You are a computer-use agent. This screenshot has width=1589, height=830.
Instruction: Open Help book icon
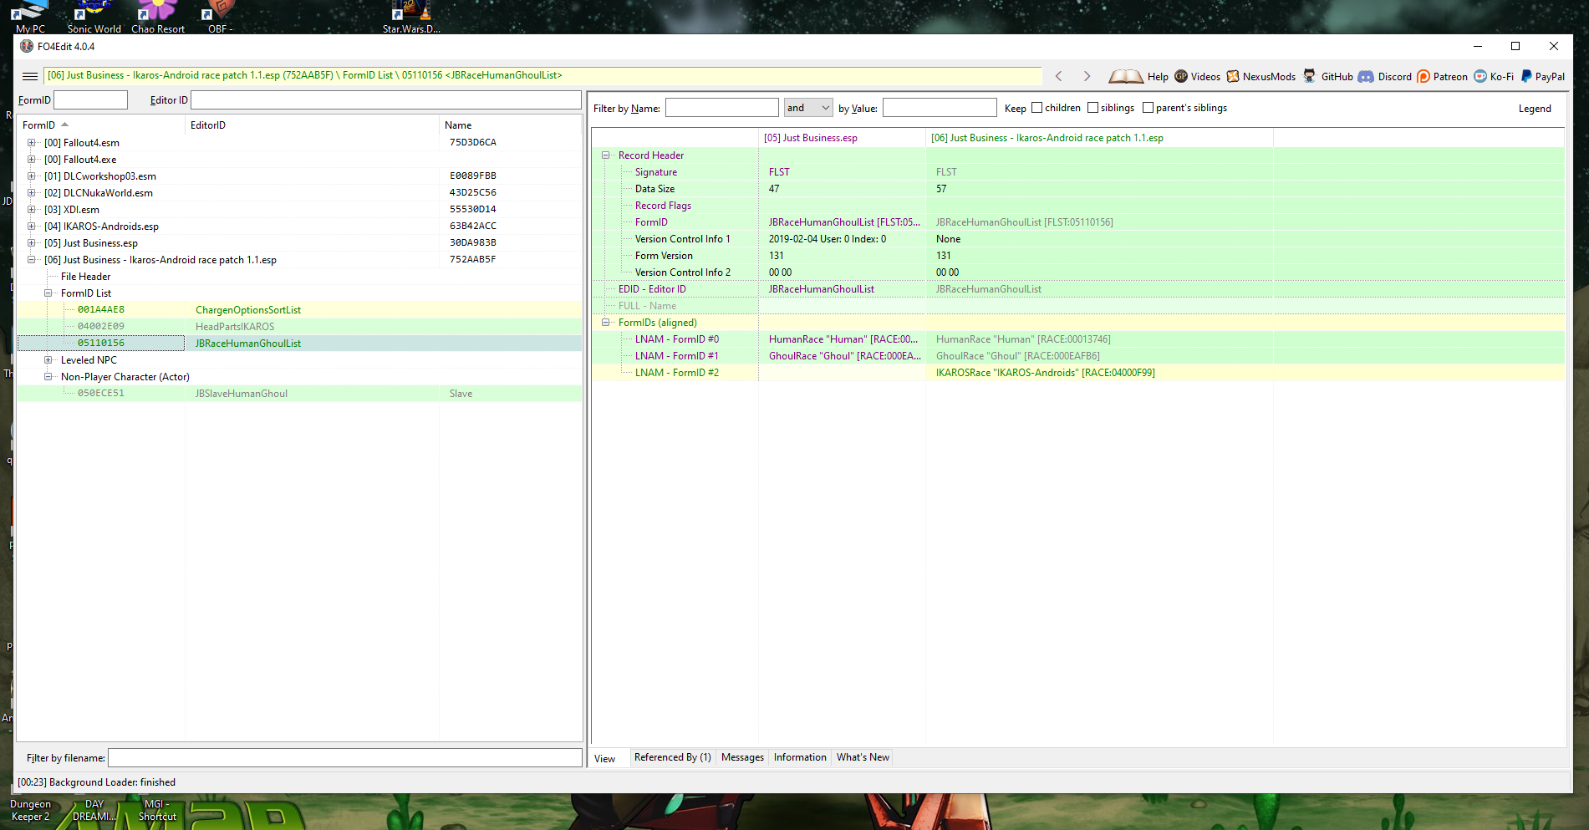click(1126, 76)
